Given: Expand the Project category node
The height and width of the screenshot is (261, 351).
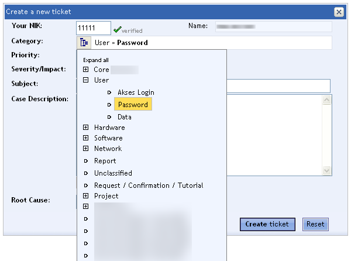Looking at the screenshot, I should coord(85,196).
